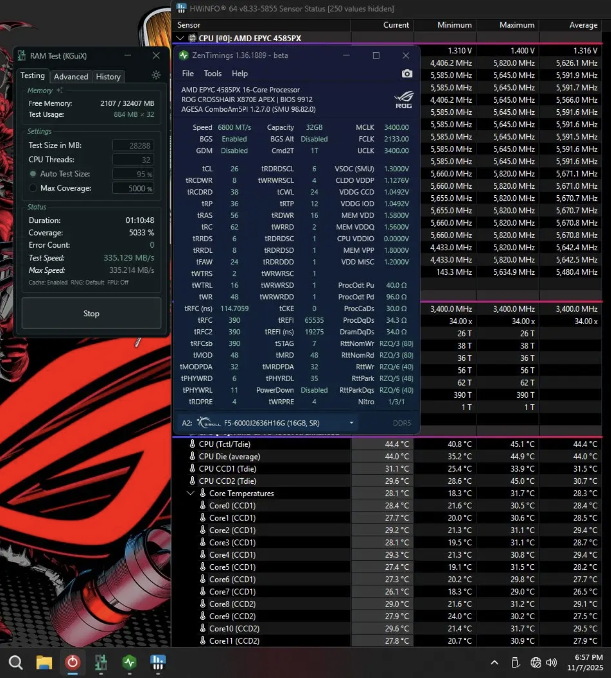
Task: Click the tRFC (ns) value 114.7059
Action: pos(234,309)
